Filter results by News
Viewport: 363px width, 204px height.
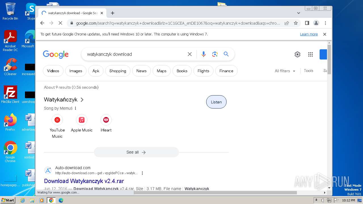point(141,71)
